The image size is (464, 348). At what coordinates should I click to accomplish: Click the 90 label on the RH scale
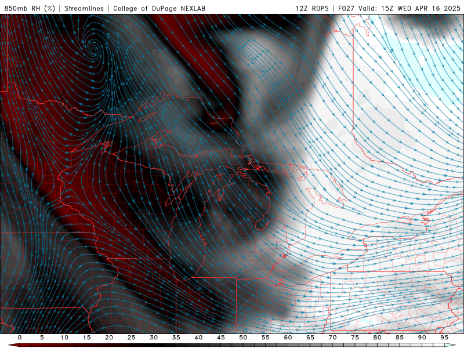422,338
